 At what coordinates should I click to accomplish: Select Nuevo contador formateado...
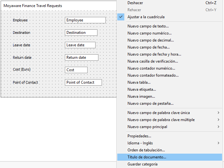tap(170, 75)
